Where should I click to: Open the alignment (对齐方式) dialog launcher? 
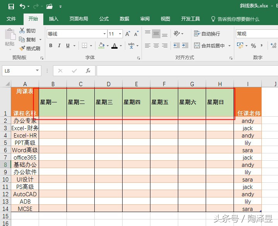231,58
